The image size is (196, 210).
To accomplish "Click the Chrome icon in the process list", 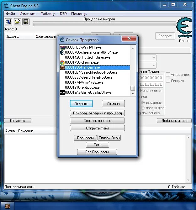I will coord(62,62).
